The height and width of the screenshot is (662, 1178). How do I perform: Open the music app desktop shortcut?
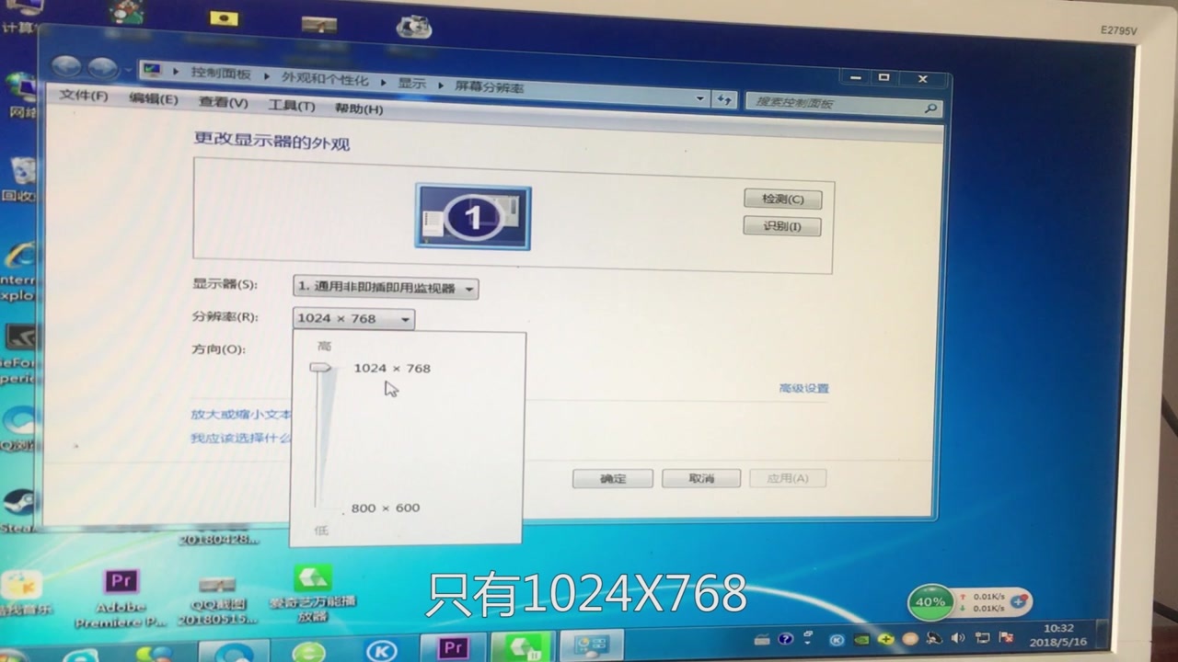click(24, 592)
